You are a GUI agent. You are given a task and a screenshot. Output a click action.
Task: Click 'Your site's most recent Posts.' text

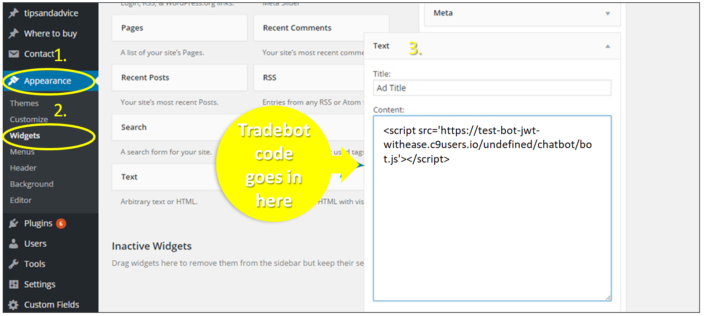click(x=169, y=102)
